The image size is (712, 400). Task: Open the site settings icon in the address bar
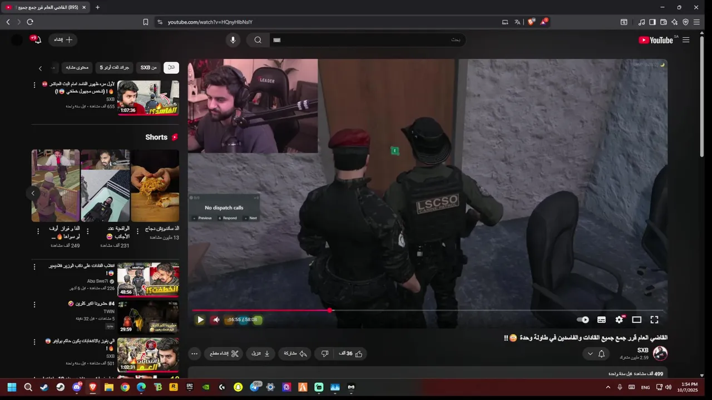coord(160,22)
